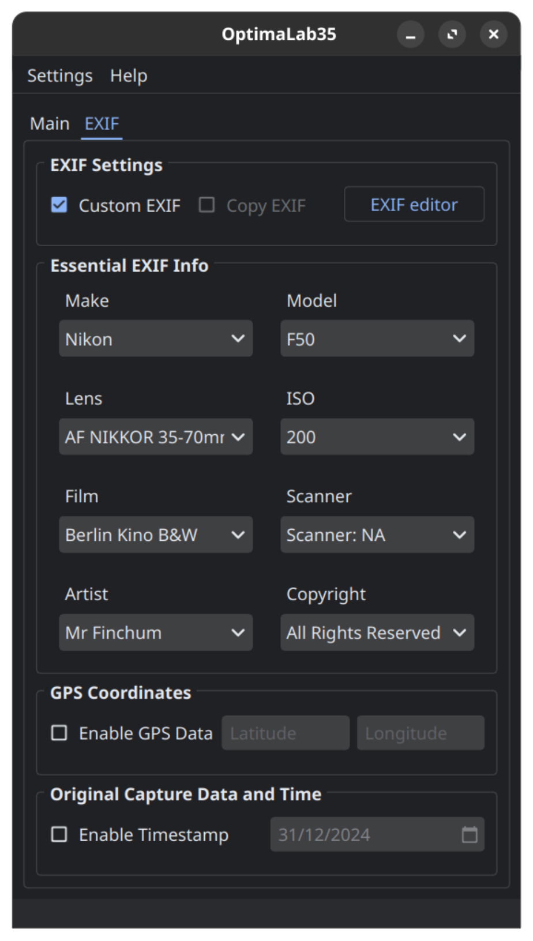Open the Lens dropdown list

pos(156,437)
